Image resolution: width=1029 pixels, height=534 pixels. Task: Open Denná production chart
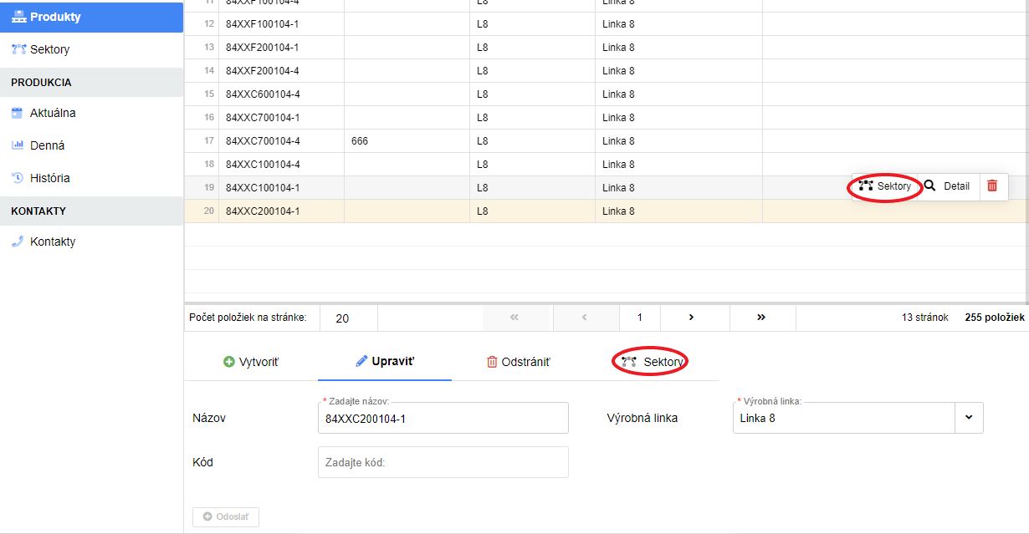click(x=47, y=145)
